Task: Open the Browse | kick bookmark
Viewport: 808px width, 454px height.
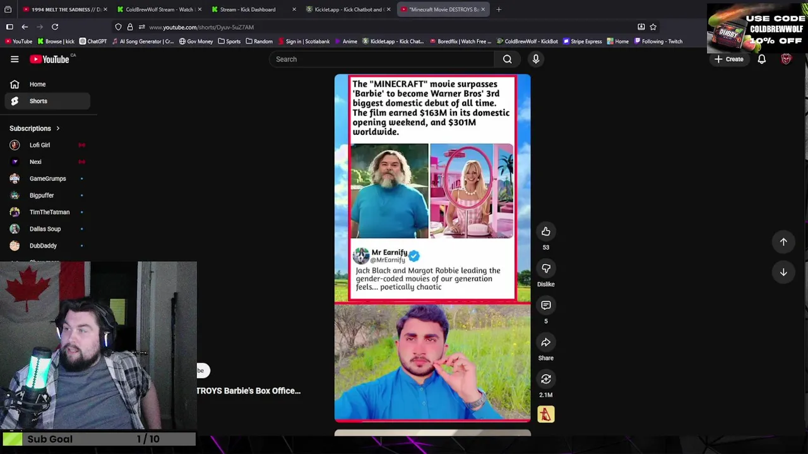Action: (x=56, y=42)
